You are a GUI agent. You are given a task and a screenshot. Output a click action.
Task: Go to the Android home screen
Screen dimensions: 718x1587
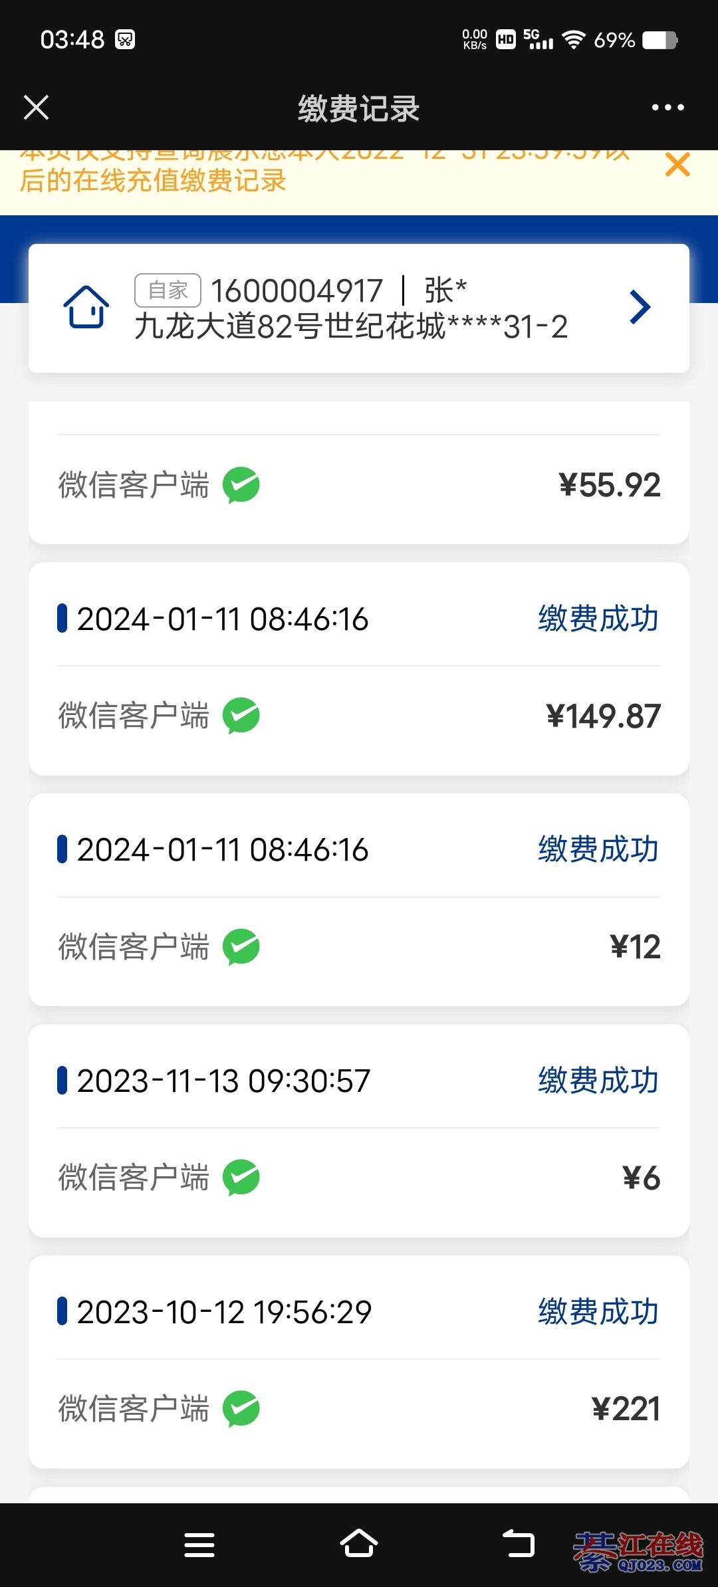click(x=359, y=1544)
